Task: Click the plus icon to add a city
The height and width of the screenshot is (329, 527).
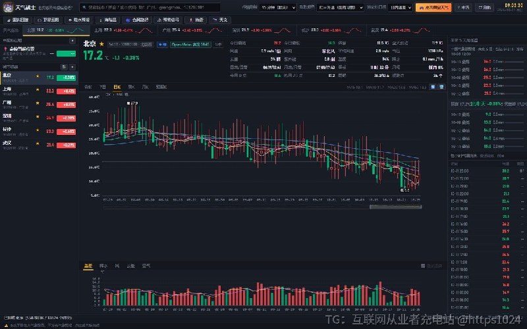Action: [72, 67]
